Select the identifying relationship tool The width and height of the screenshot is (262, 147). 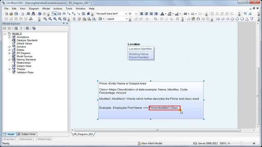coord(69,13)
